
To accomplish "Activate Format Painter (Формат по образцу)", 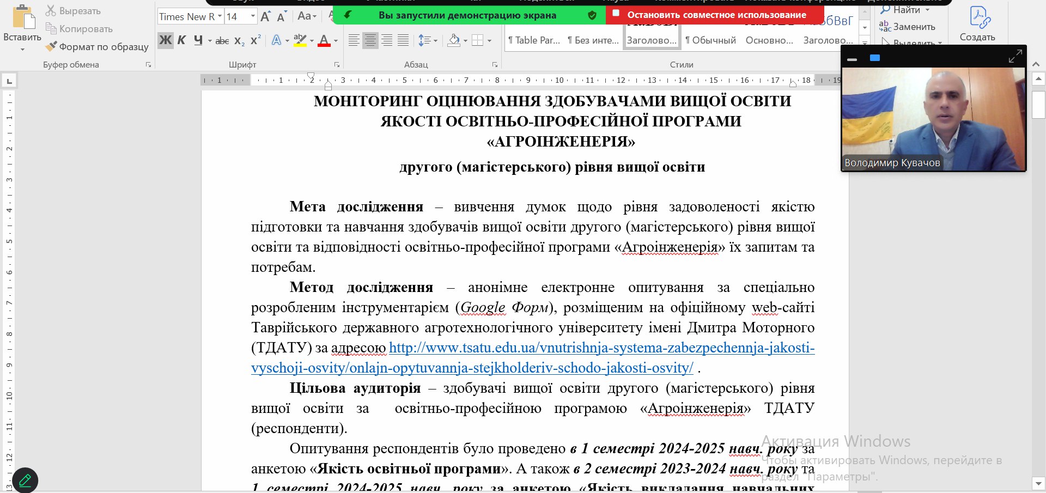I will 97,46.
